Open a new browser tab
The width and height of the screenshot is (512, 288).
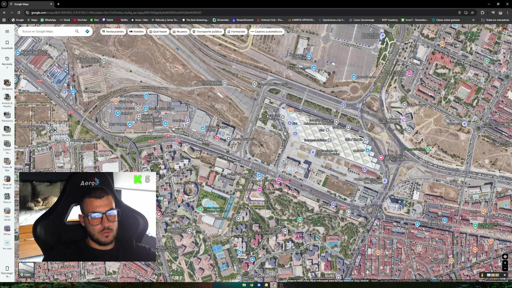tap(58, 4)
